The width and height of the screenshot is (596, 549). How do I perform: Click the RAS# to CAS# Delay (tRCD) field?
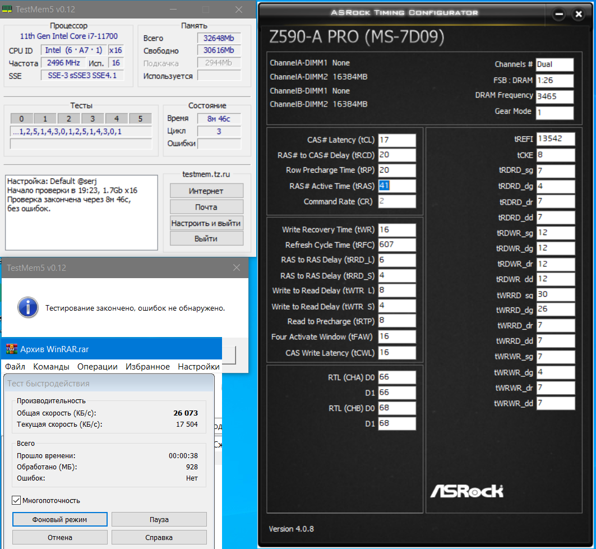click(397, 155)
